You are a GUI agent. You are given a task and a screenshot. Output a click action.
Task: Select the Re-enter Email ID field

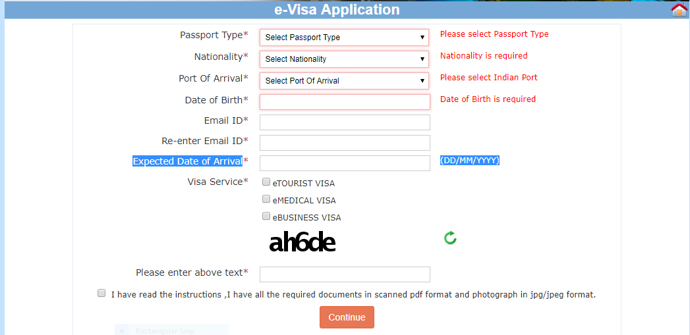click(x=345, y=143)
